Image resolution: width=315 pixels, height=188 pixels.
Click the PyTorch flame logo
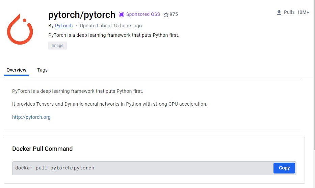pyautogui.click(x=20, y=29)
